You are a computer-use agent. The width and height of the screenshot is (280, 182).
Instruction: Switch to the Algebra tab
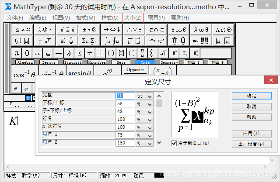coord(25,62)
